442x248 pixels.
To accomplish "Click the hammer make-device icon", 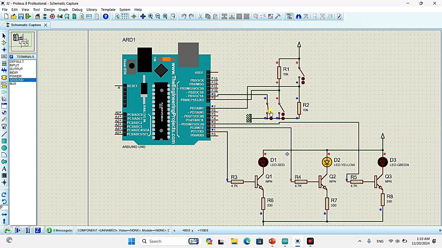I will tap(278, 17).
